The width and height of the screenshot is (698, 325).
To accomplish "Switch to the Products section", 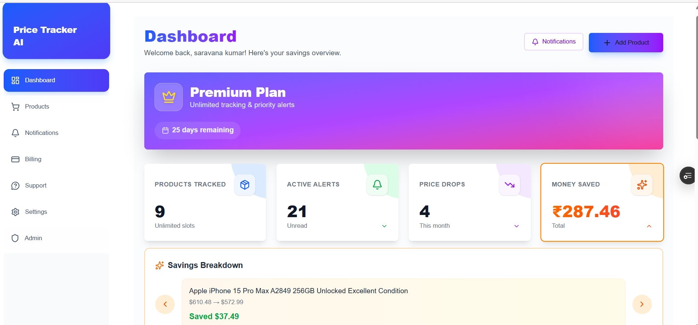I will [x=37, y=106].
